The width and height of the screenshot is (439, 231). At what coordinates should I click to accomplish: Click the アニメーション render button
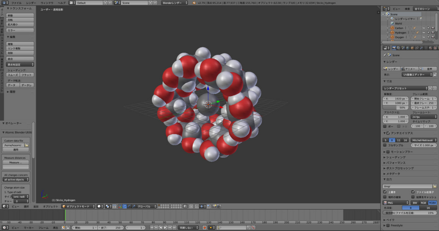409,69
